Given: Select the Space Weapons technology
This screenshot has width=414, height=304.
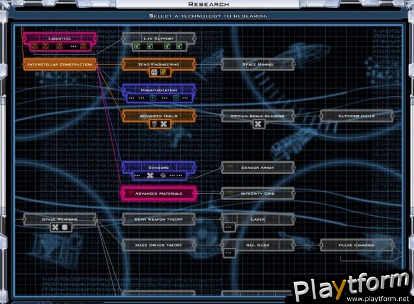Looking at the screenshot, I should pyautogui.click(x=60, y=219).
